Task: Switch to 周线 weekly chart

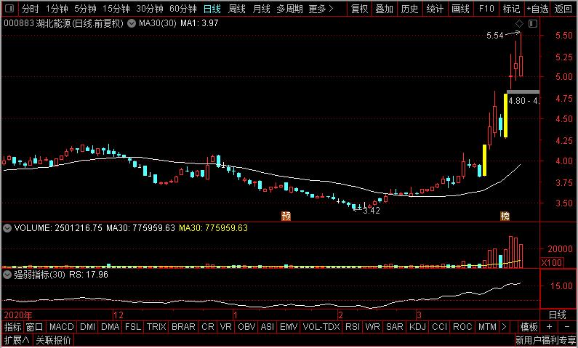Action: 237,9
